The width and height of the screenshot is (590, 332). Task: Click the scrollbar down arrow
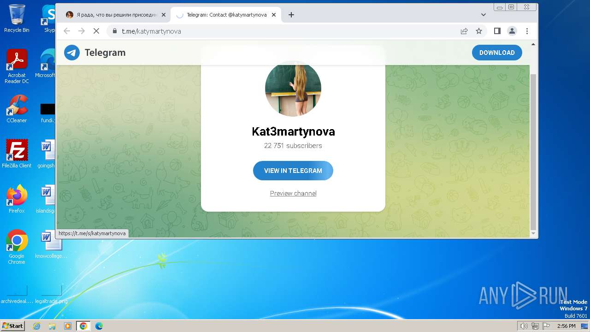tap(533, 234)
